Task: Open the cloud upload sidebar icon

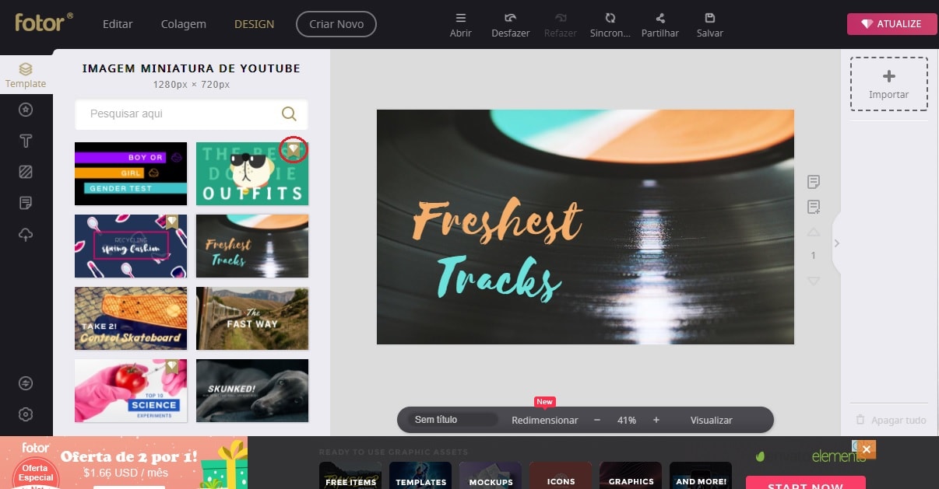Action: (26, 235)
